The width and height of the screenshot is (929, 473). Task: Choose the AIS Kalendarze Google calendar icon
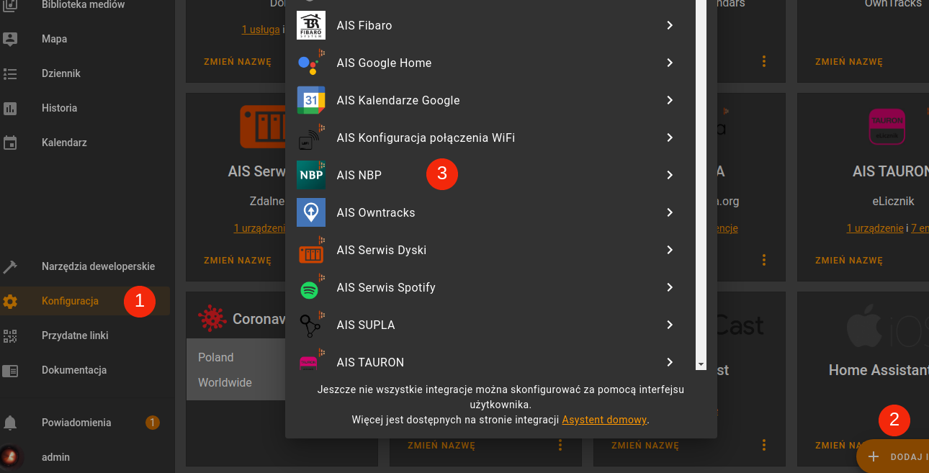click(311, 100)
